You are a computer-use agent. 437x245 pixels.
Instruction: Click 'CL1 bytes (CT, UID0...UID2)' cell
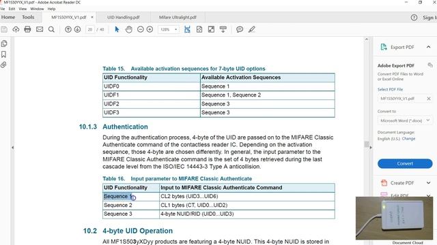247,206
